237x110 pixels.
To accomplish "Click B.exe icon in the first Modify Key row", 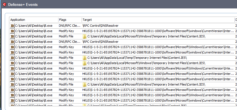I will [x=12, y=31].
